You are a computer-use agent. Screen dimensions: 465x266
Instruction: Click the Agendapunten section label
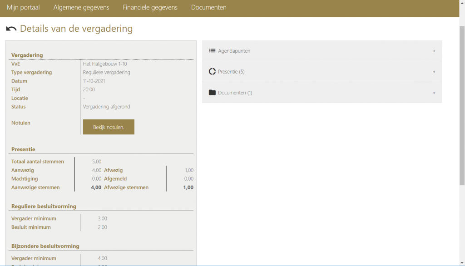point(234,51)
